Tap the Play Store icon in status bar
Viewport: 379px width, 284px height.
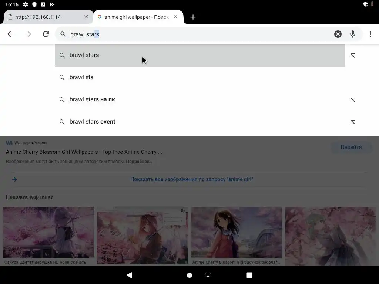[52, 4]
